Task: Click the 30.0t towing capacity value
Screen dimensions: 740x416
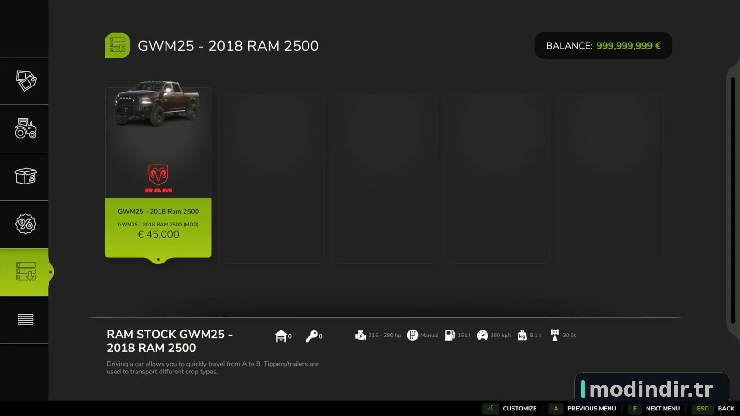Action: tap(569, 336)
